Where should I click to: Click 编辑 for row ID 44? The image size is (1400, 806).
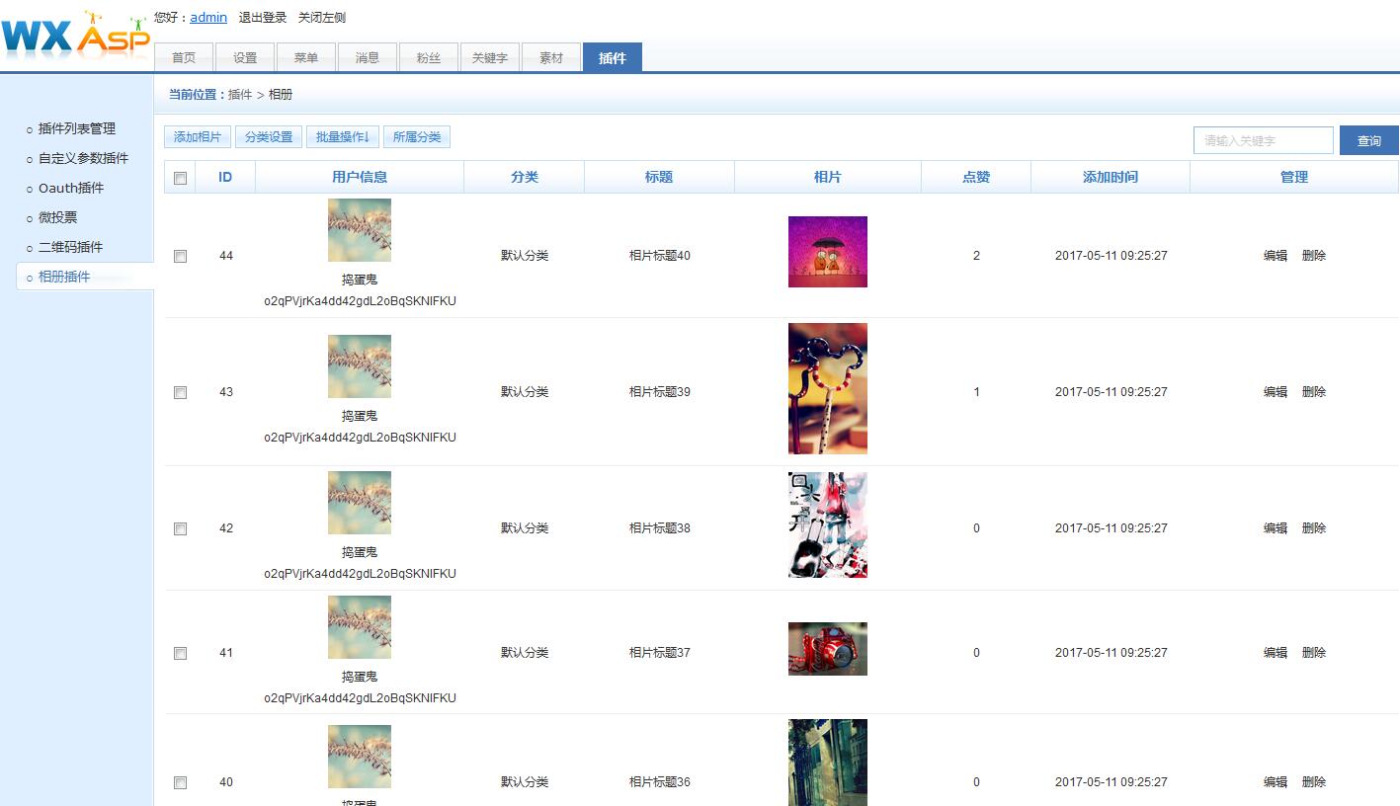[1276, 255]
